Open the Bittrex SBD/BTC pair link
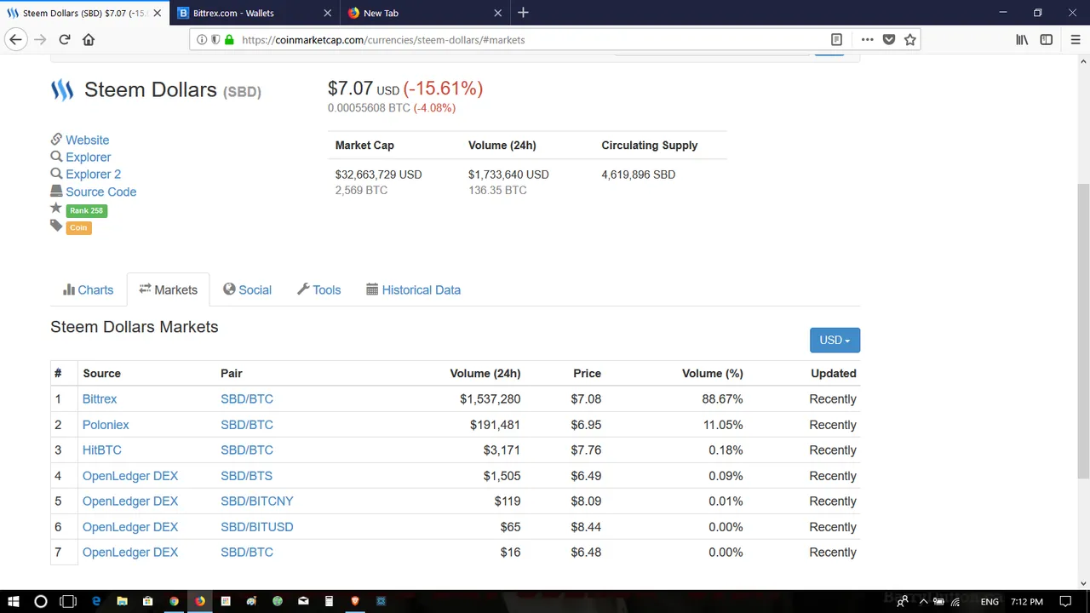The image size is (1090, 613). pos(247,398)
